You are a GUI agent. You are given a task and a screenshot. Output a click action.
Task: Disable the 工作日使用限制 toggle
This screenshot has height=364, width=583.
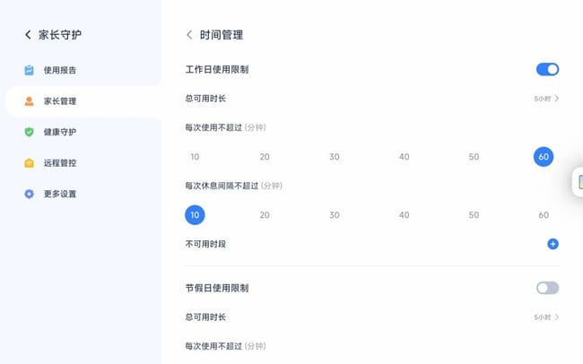[547, 69]
